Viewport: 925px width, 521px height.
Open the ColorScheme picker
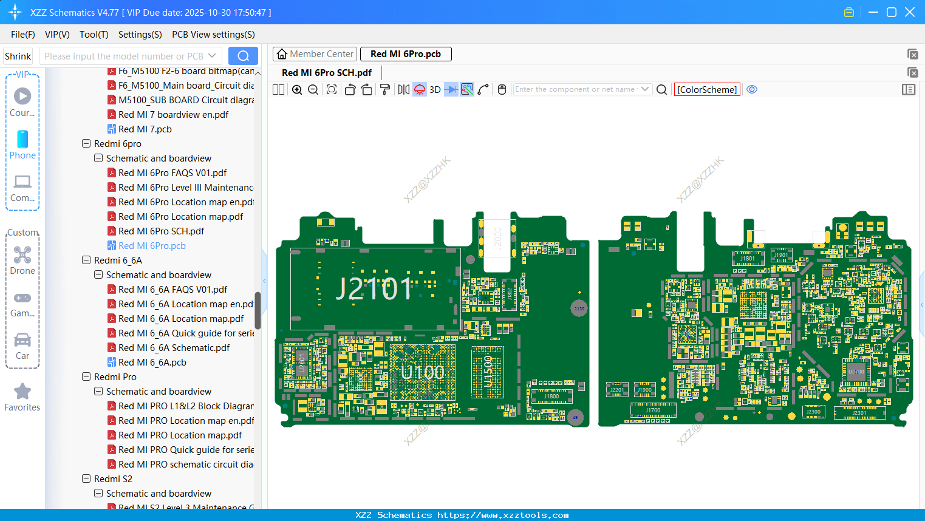(x=707, y=90)
